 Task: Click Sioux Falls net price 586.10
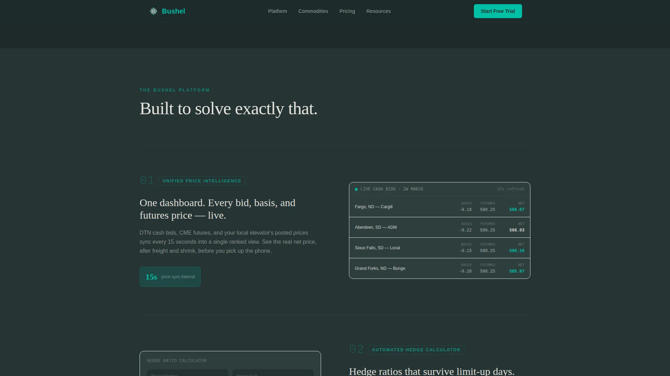click(516, 251)
